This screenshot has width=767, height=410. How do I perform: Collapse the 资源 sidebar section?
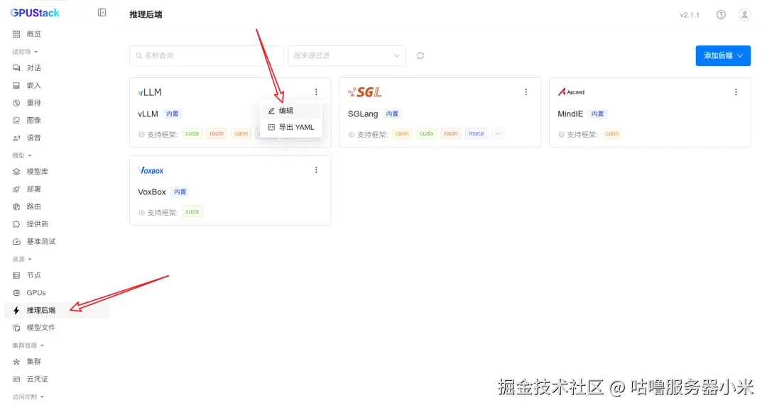(22, 259)
